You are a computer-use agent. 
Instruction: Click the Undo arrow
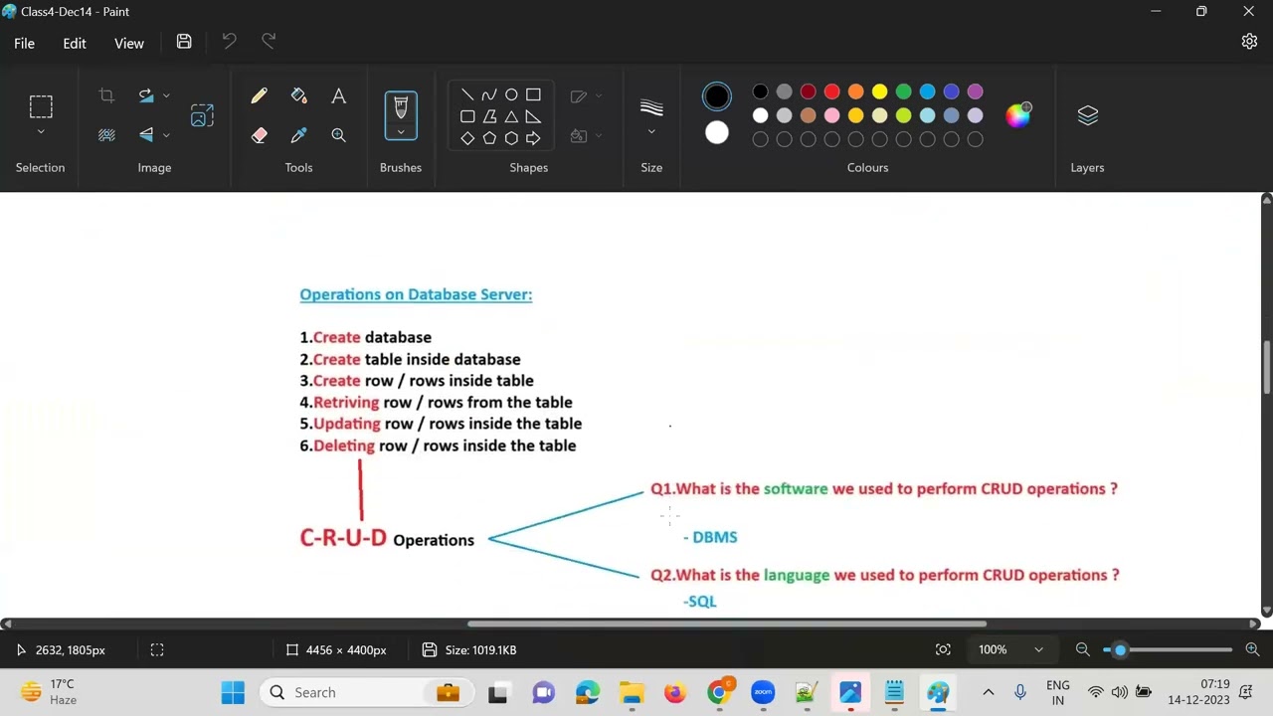click(229, 42)
